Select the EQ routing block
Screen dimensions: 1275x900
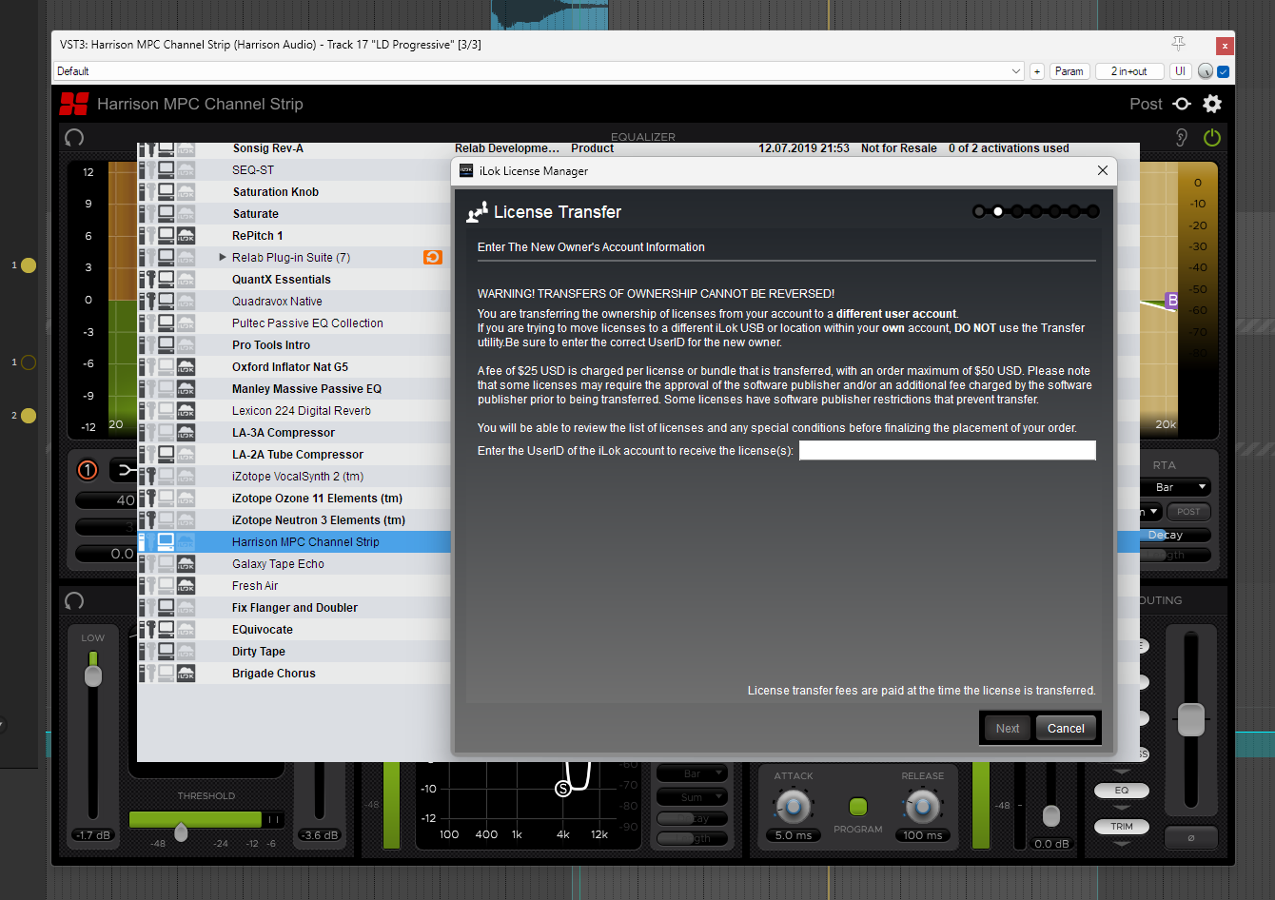1122,791
